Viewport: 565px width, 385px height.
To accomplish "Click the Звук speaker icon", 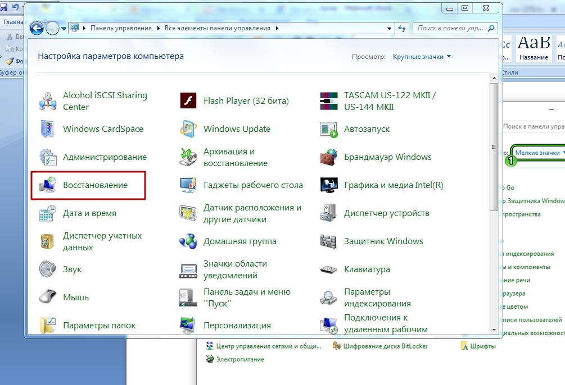I will [48, 269].
